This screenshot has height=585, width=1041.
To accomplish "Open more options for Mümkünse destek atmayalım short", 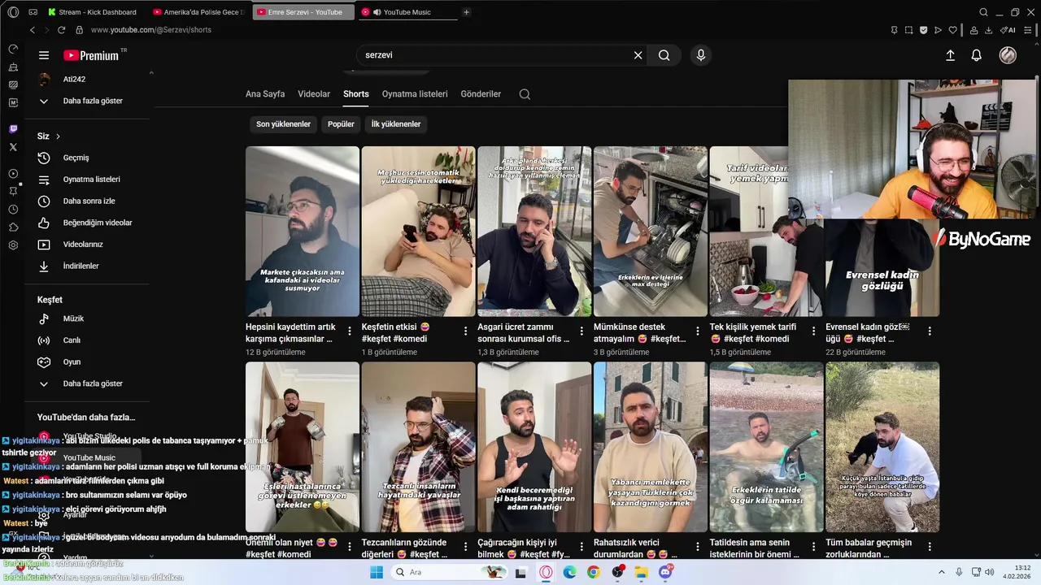I will pyautogui.click(x=697, y=331).
